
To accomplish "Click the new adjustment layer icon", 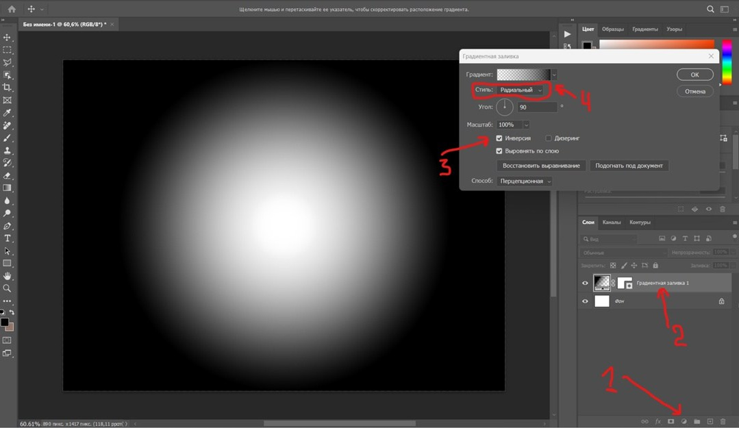I will coord(684,421).
